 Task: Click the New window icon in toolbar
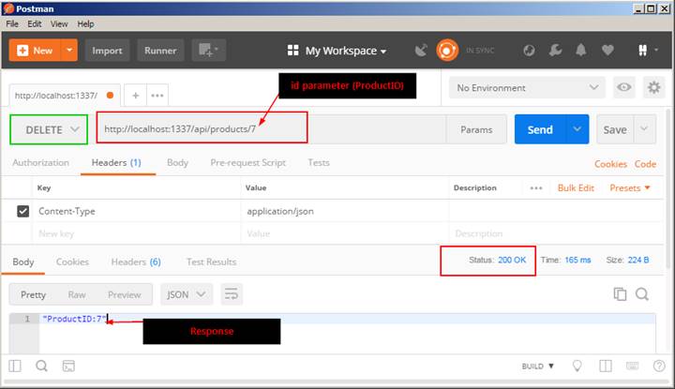209,51
